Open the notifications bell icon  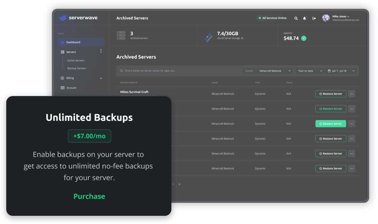[x=305, y=18]
